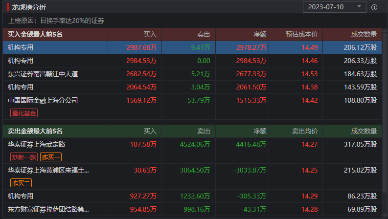Click the buy amount 107.58万
Viewport: 388px width, 219px height.
(143, 144)
